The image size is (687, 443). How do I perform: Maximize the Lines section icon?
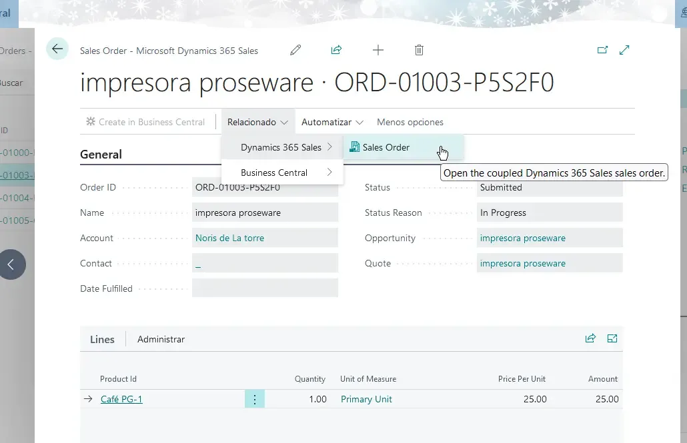(x=612, y=338)
